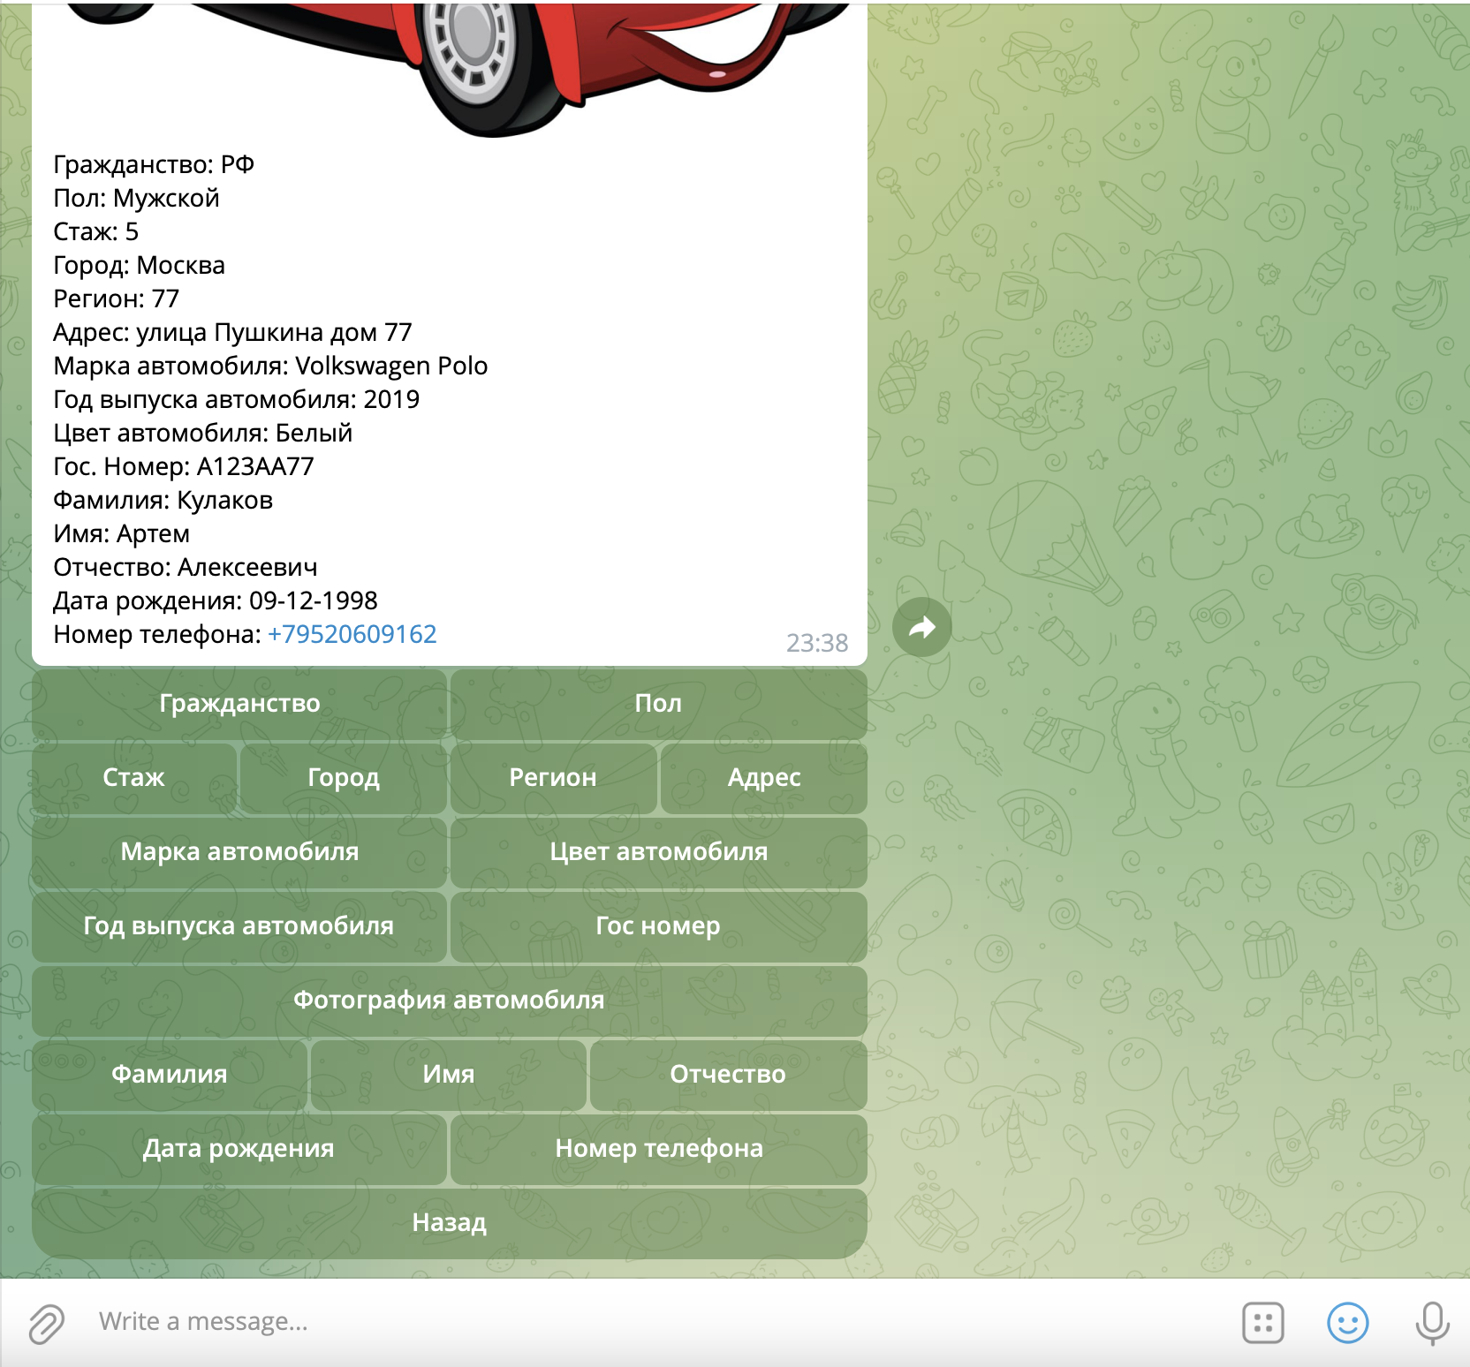Click the forward message arrow icon
This screenshot has height=1367, width=1470.
click(921, 627)
